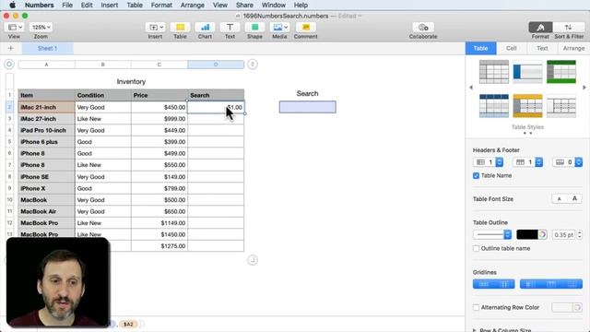Insert a shape with Shape icon
Viewport: 590px width, 332px height.
click(254, 28)
